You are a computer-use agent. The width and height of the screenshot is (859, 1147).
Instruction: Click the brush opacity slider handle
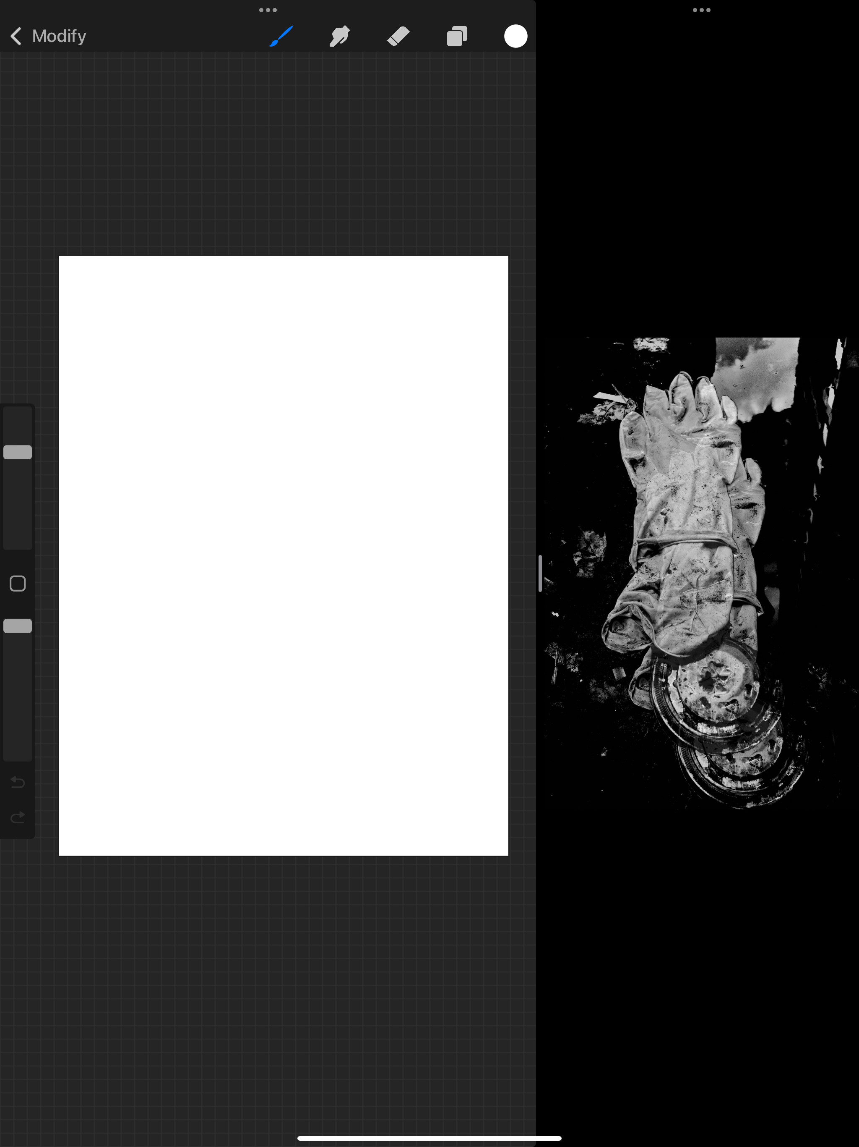18,626
